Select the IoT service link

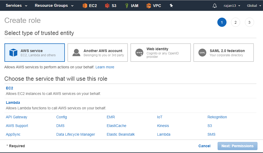(160, 117)
